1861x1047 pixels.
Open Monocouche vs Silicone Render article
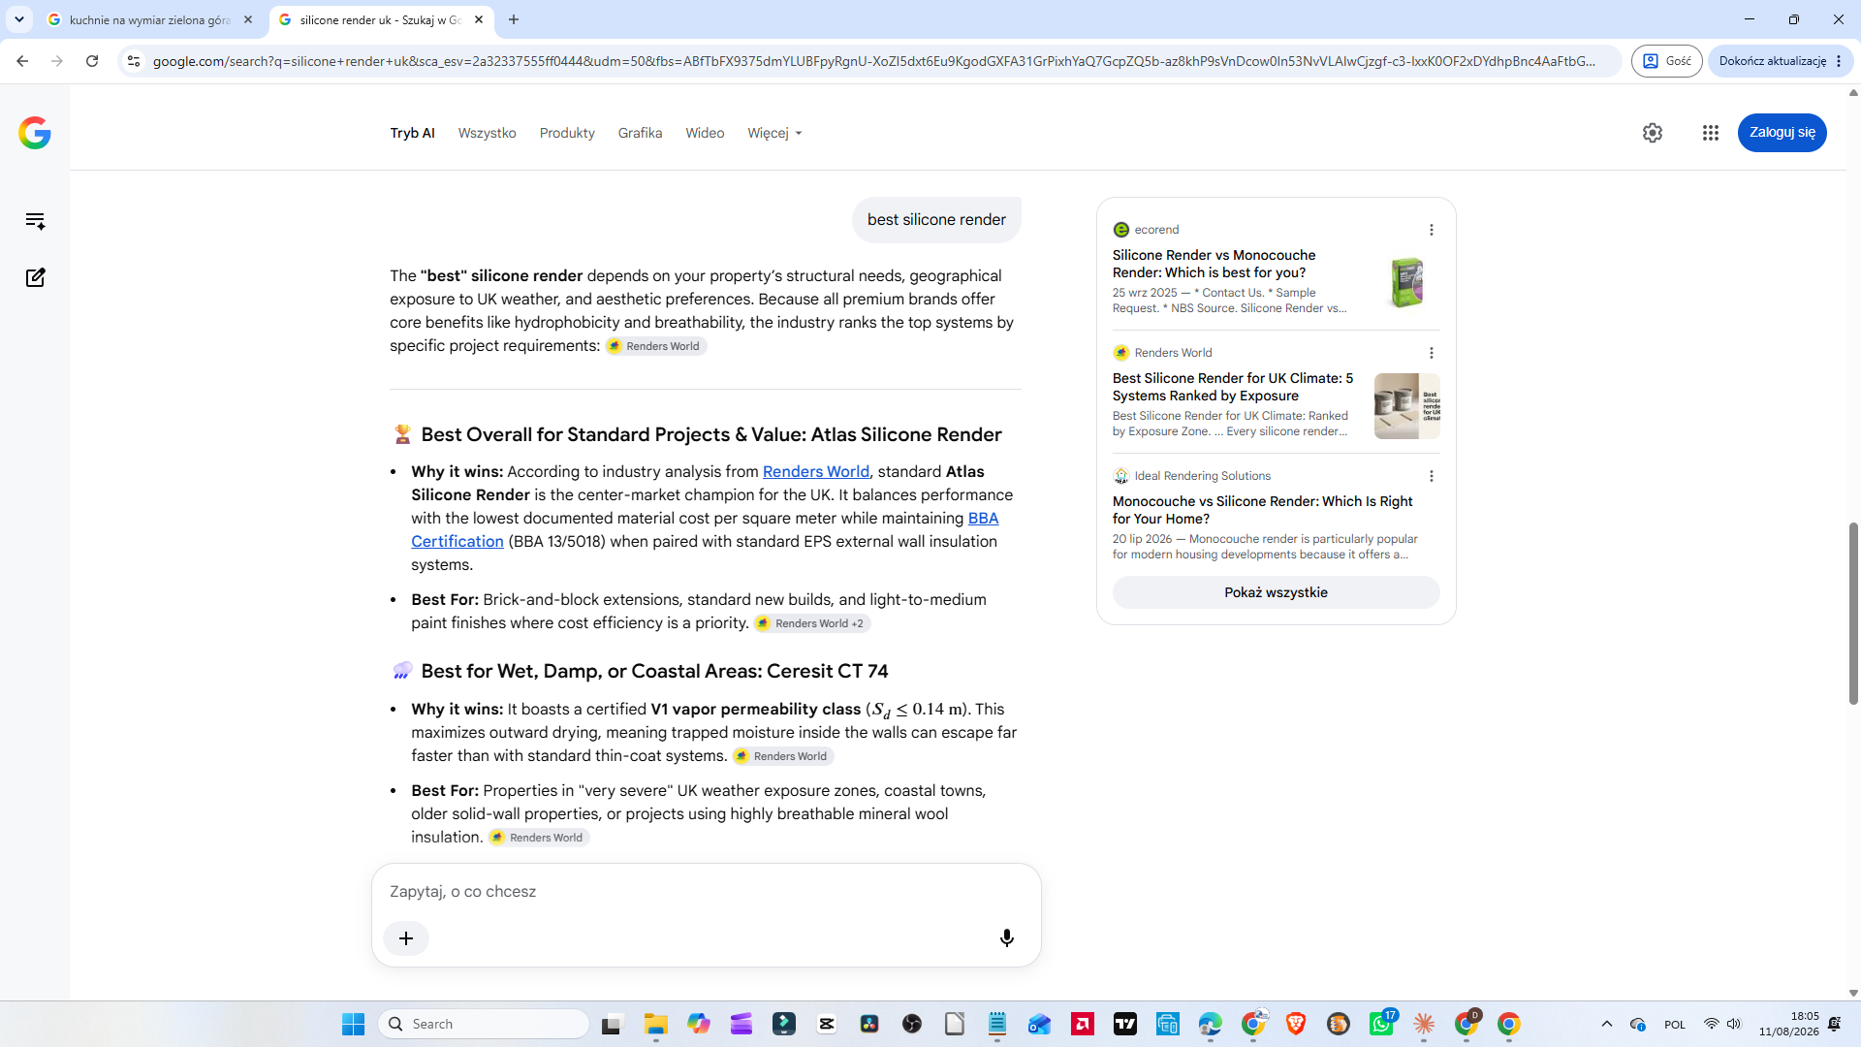[1262, 510]
